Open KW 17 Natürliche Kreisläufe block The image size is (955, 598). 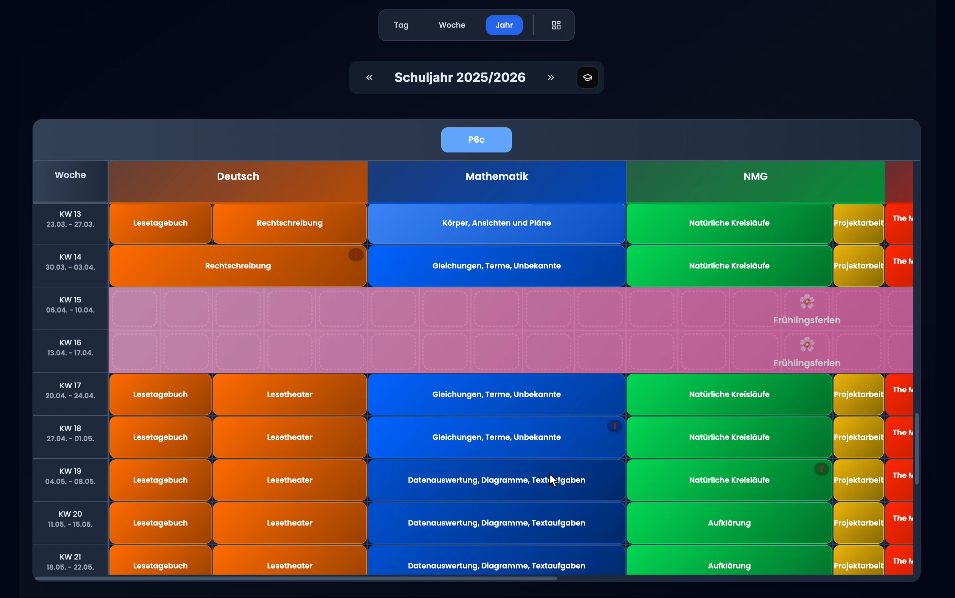pos(729,394)
